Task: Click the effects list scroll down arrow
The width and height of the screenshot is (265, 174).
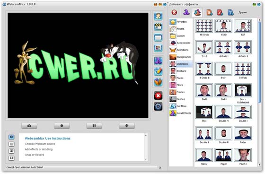Action: click(259, 165)
